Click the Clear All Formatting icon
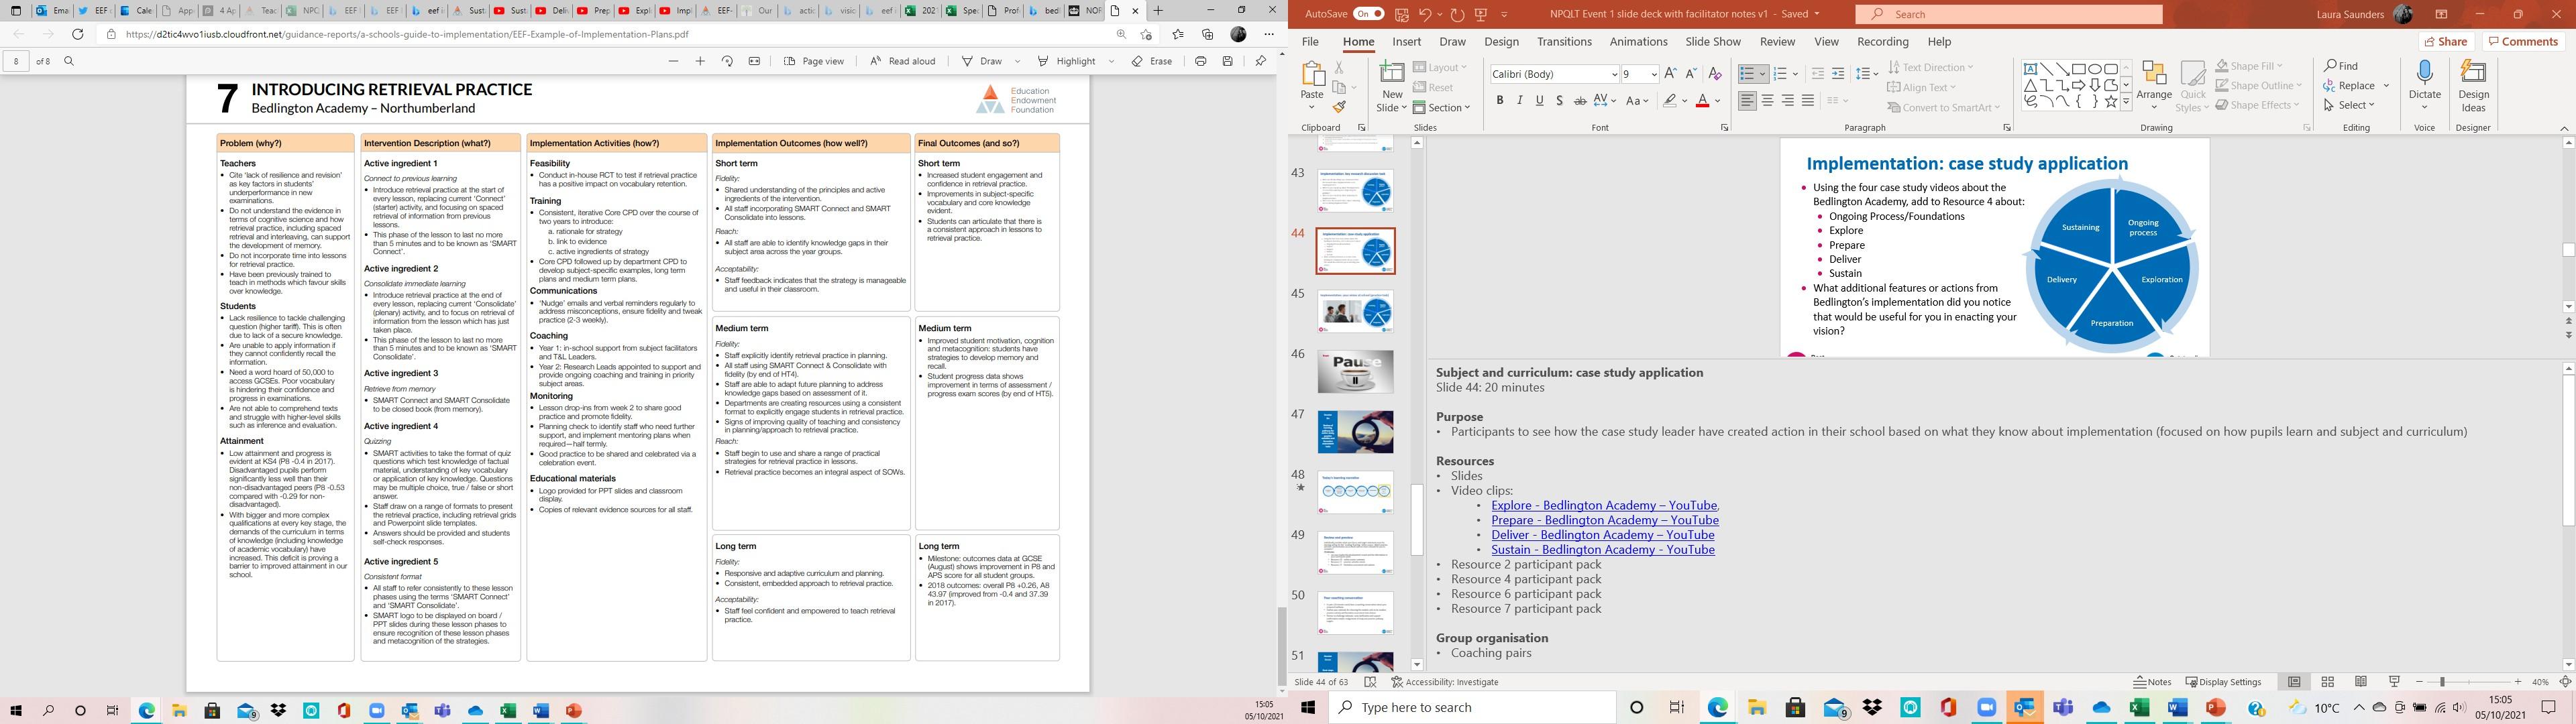2576x724 pixels. 1715,74
